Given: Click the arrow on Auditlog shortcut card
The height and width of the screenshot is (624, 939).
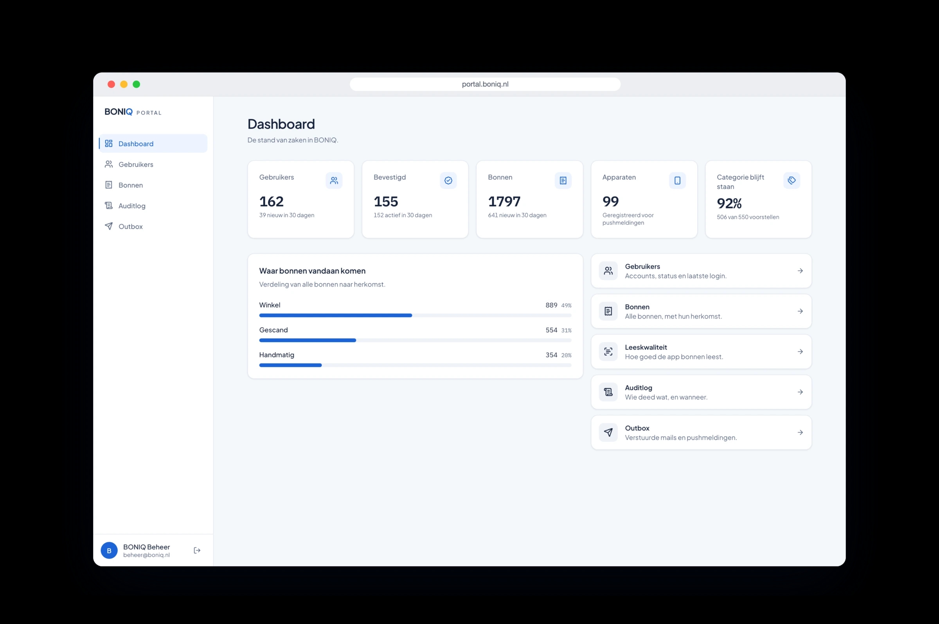Looking at the screenshot, I should click(800, 392).
